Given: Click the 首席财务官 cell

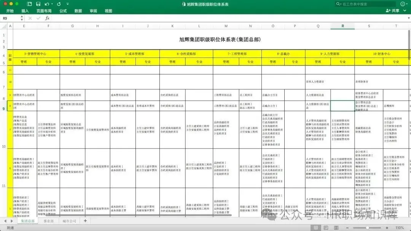Looking at the screenshot, I should (368, 82).
